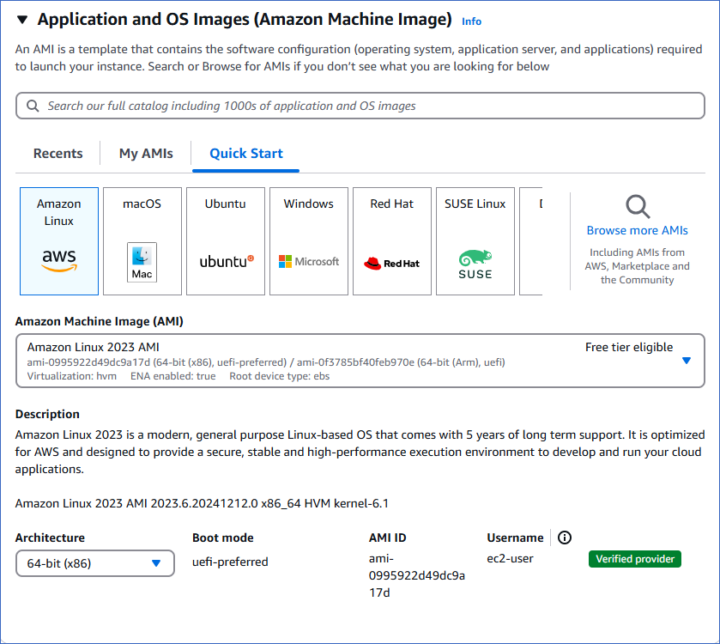Click the magnifier icon in search box
The image size is (720, 644).
pyautogui.click(x=33, y=106)
